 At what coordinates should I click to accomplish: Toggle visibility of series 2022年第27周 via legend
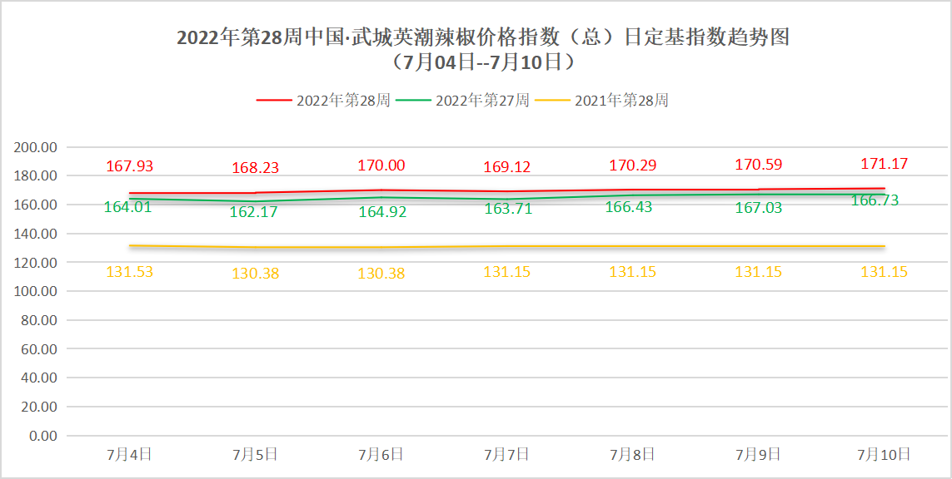[481, 101]
